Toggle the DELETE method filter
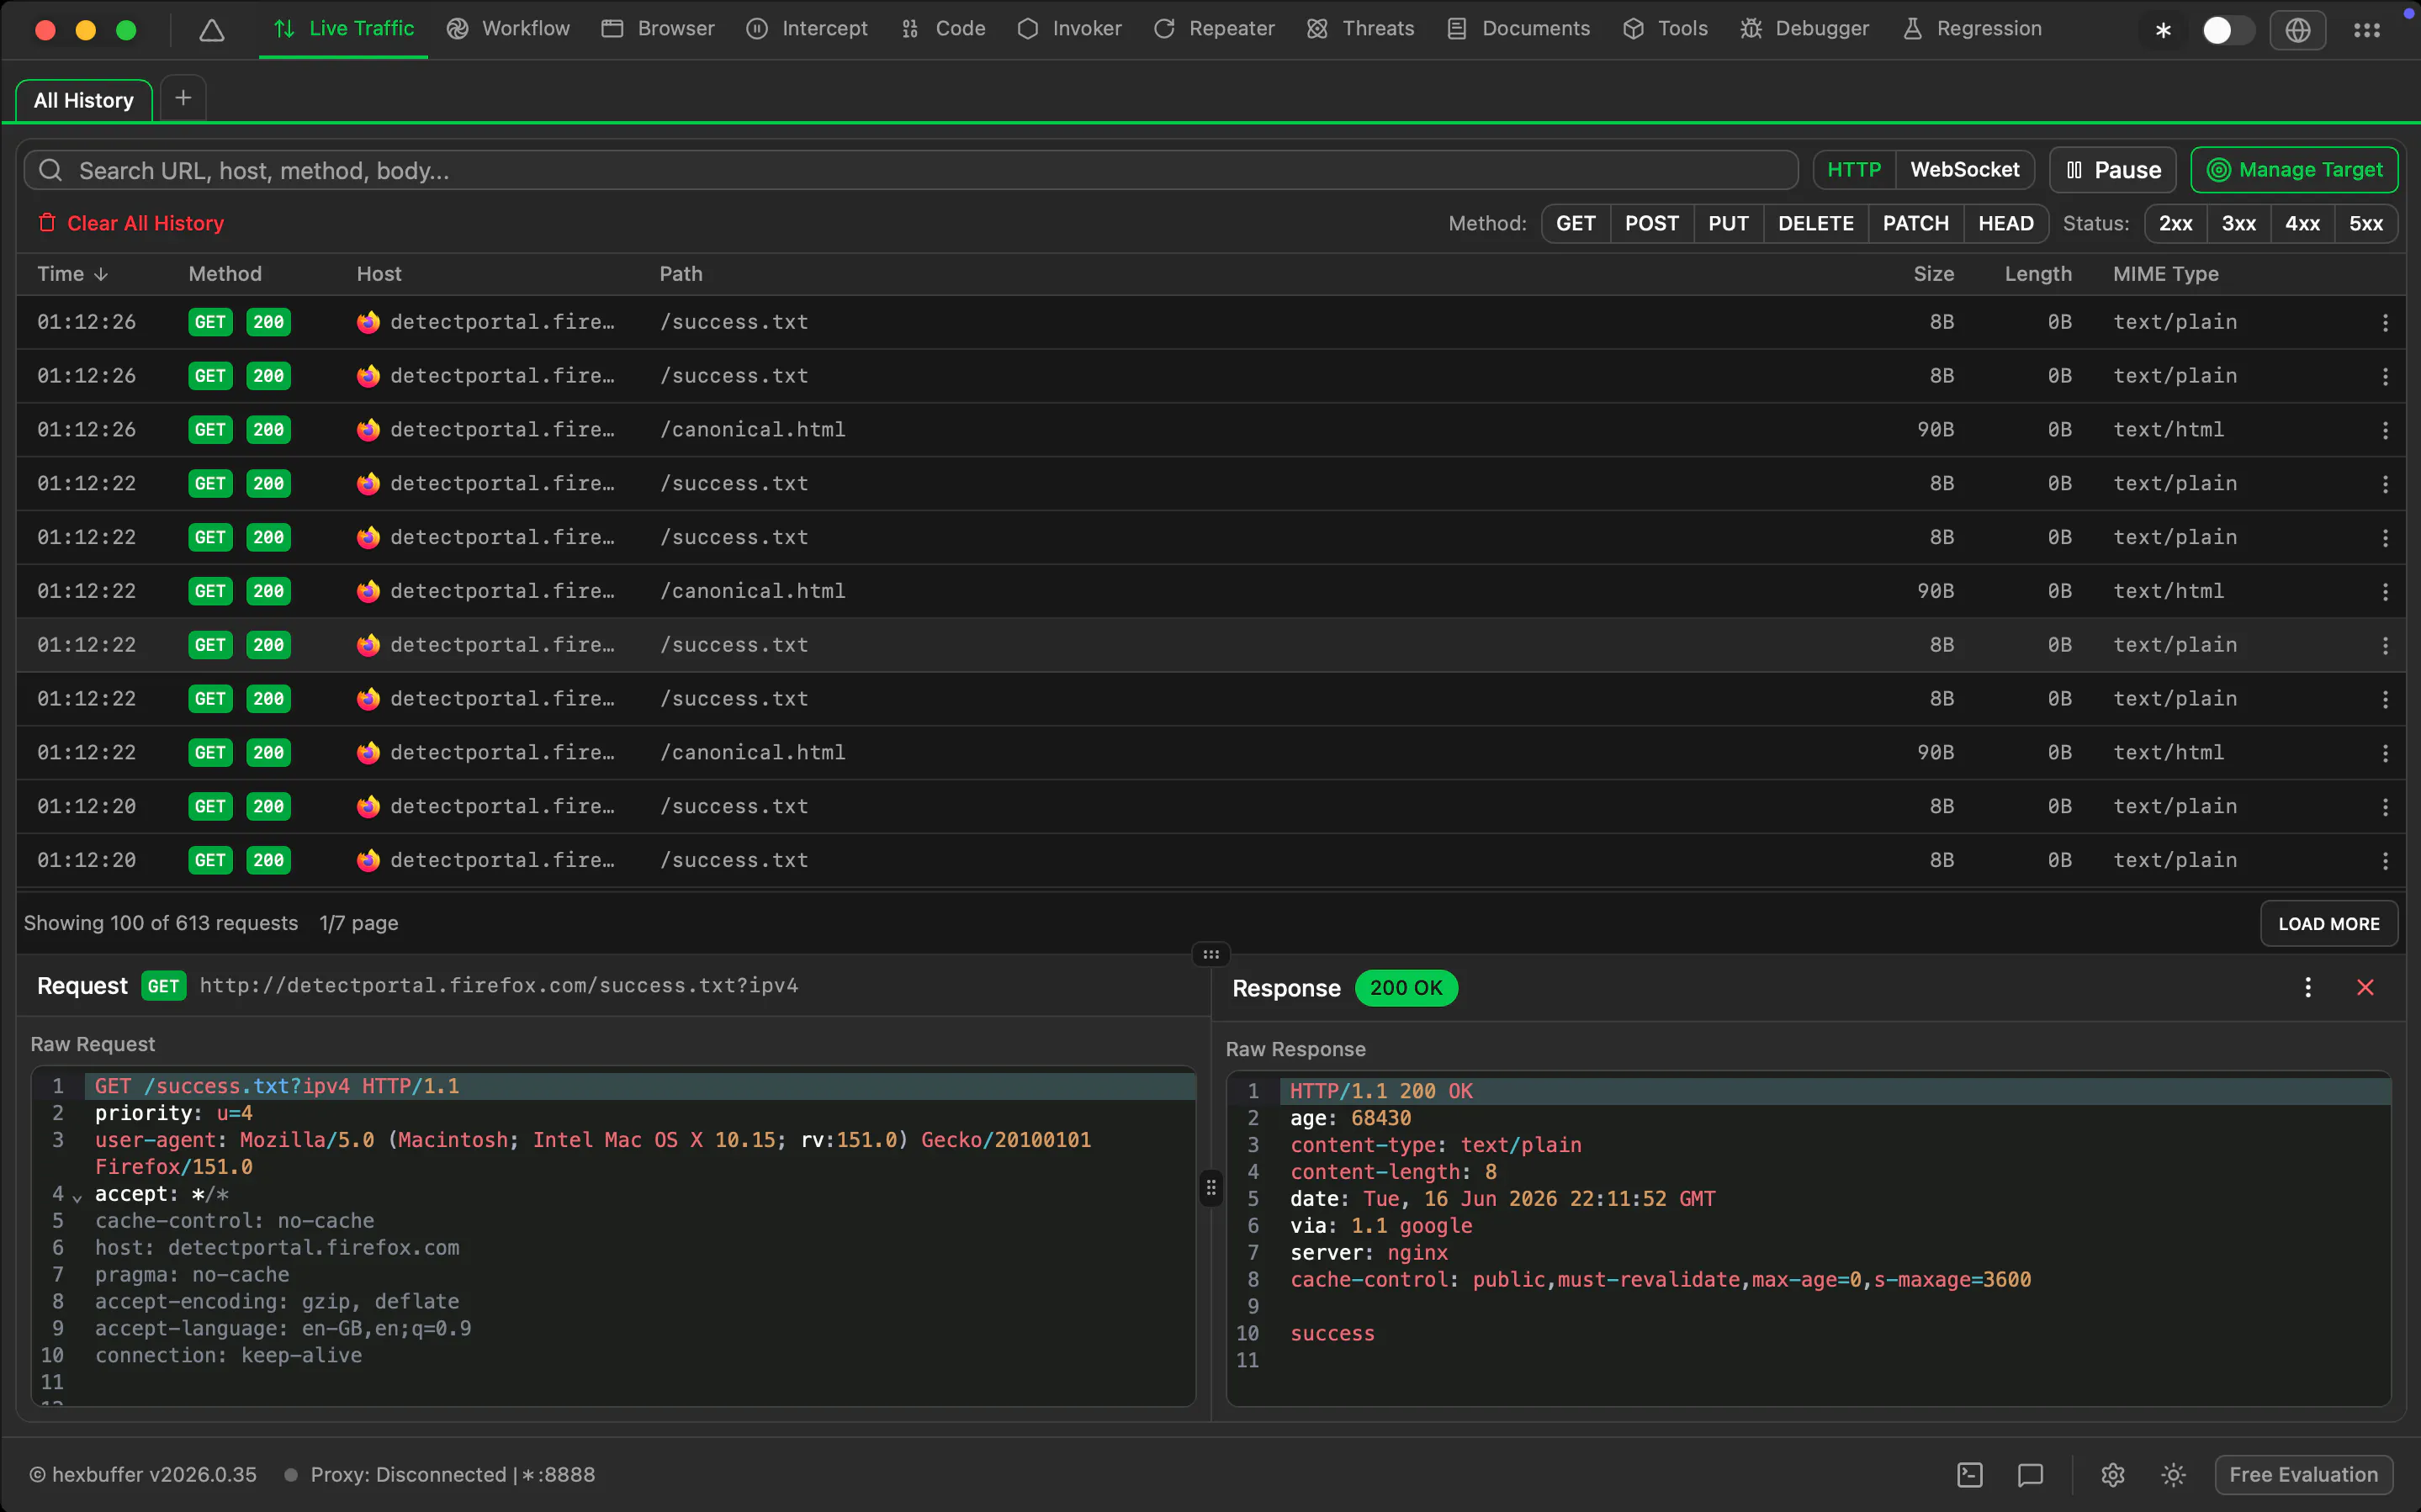 [1815, 223]
